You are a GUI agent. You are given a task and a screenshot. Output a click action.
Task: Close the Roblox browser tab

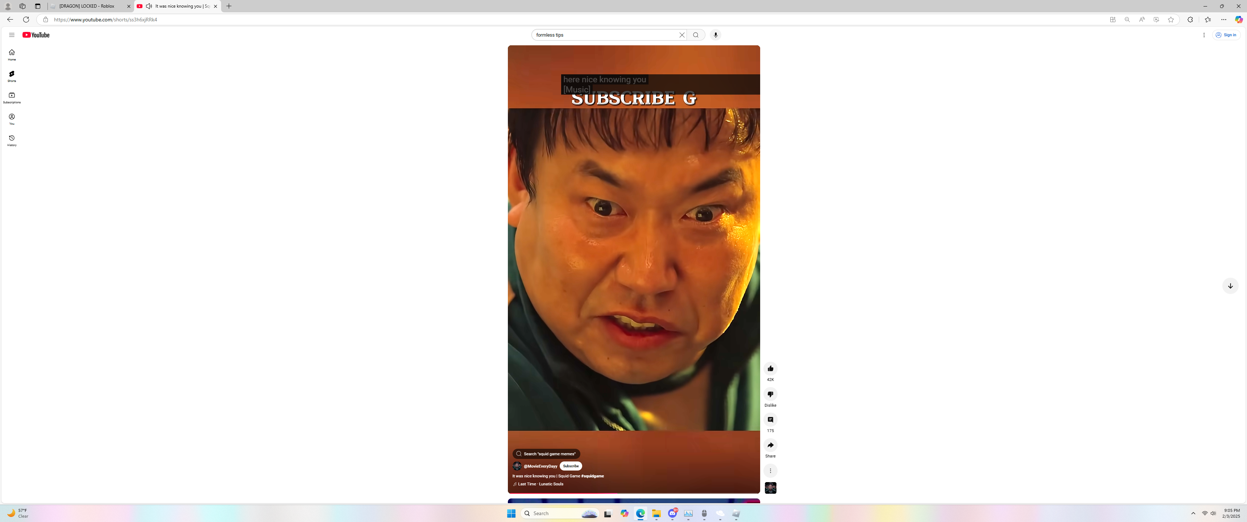129,6
